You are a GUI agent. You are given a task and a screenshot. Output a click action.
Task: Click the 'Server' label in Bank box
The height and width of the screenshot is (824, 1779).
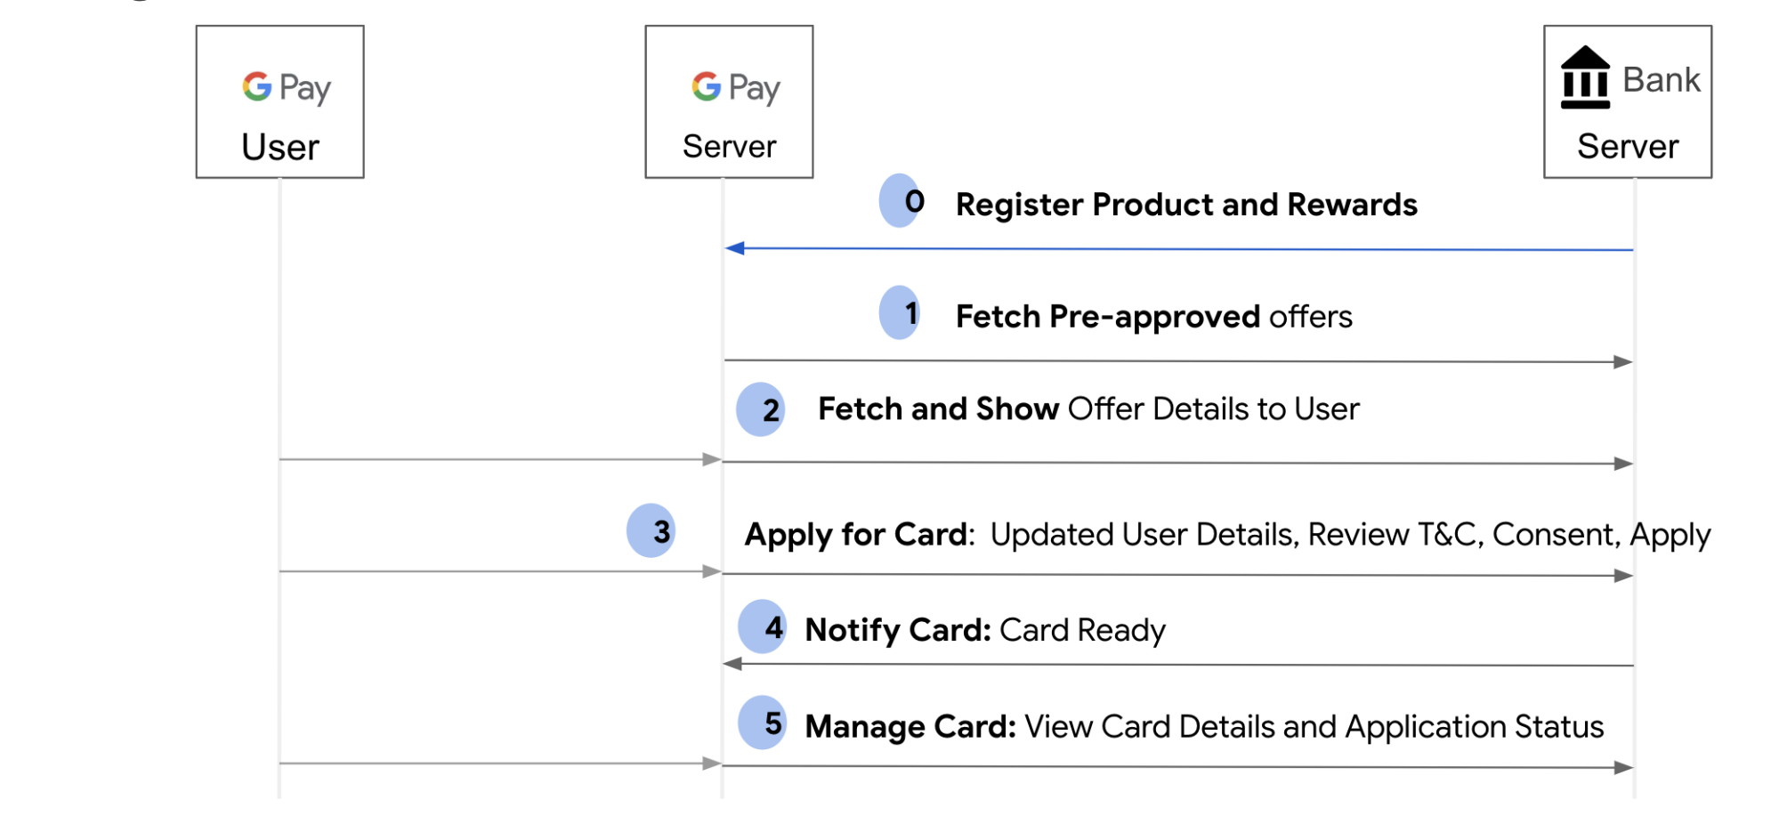click(1628, 146)
